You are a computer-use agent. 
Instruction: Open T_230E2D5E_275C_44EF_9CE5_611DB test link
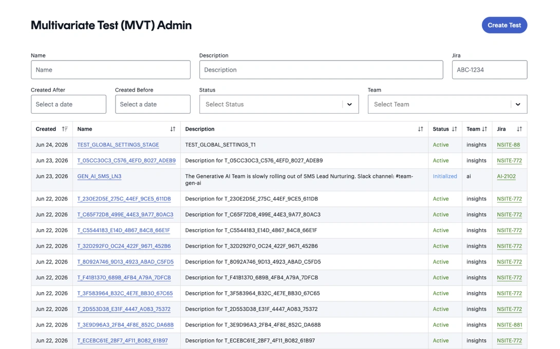(124, 199)
